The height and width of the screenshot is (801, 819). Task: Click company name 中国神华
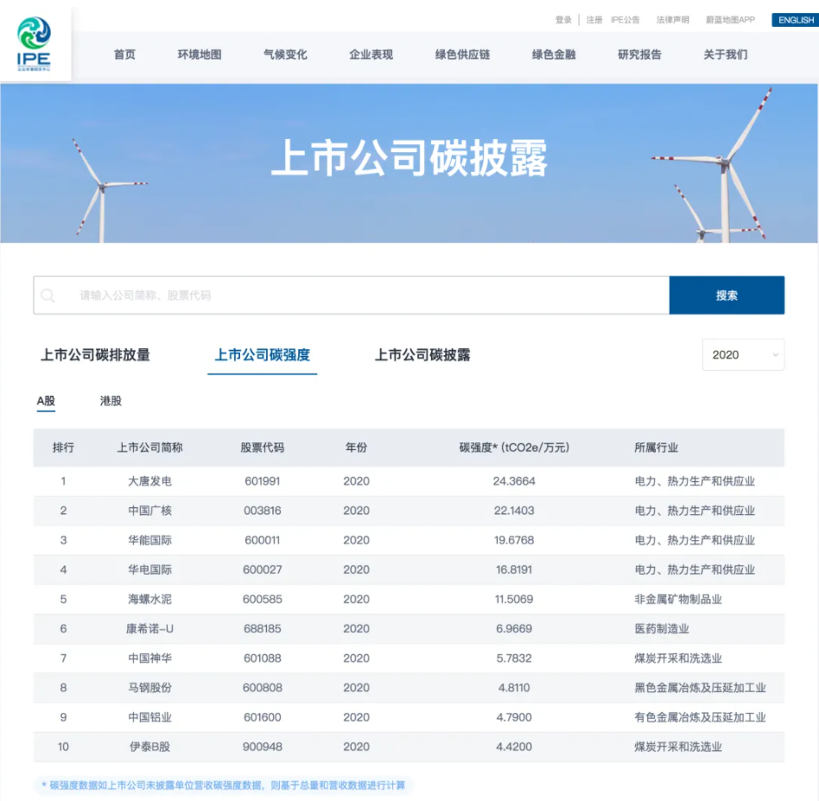click(x=150, y=658)
